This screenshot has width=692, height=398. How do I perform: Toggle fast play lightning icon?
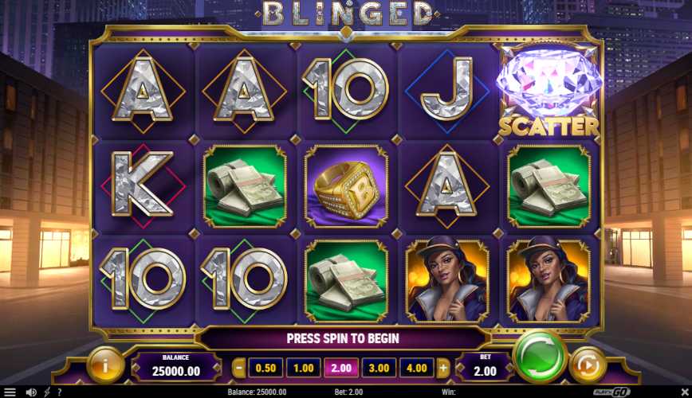click(47, 392)
